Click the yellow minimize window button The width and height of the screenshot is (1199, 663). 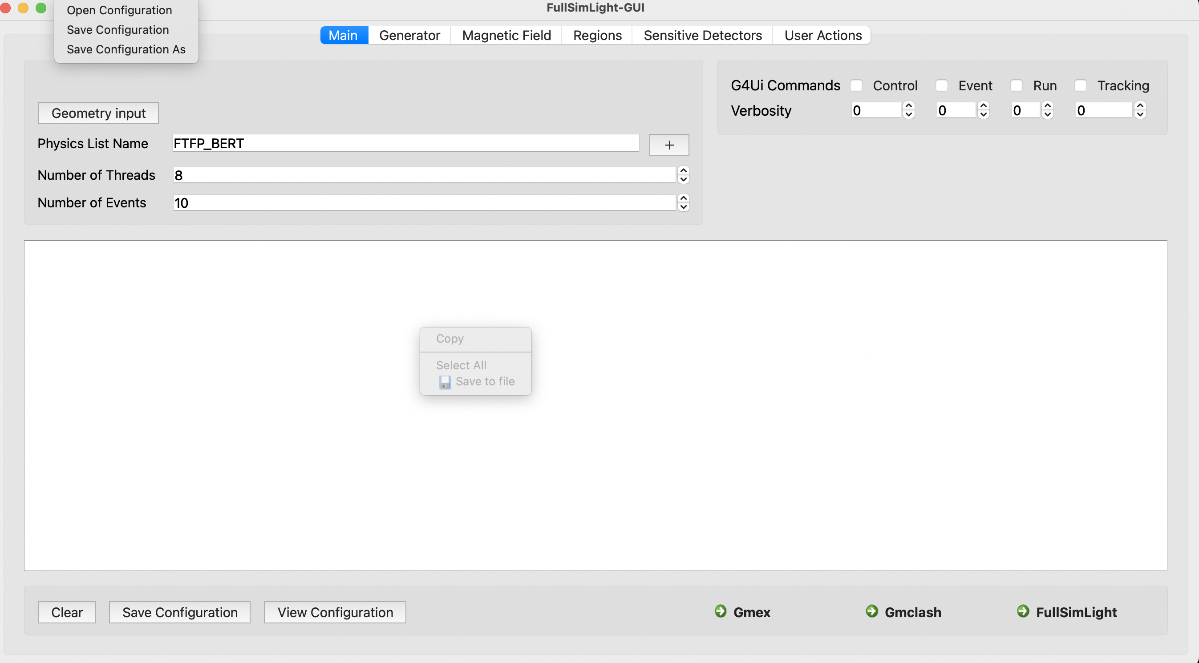click(x=23, y=8)
